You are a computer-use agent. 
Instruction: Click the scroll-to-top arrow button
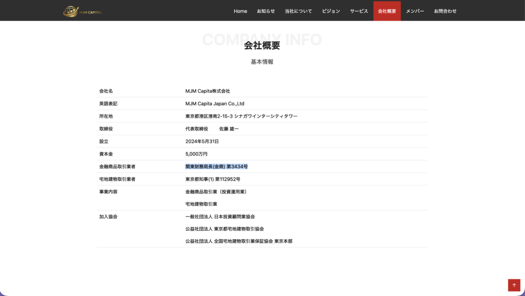point(514,285)
